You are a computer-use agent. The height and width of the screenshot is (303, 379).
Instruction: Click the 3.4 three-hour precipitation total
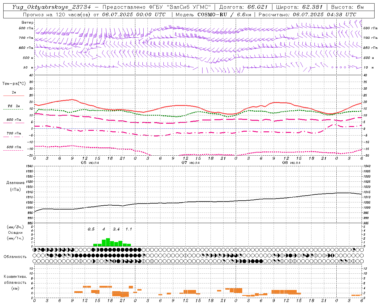click(116, 229)
